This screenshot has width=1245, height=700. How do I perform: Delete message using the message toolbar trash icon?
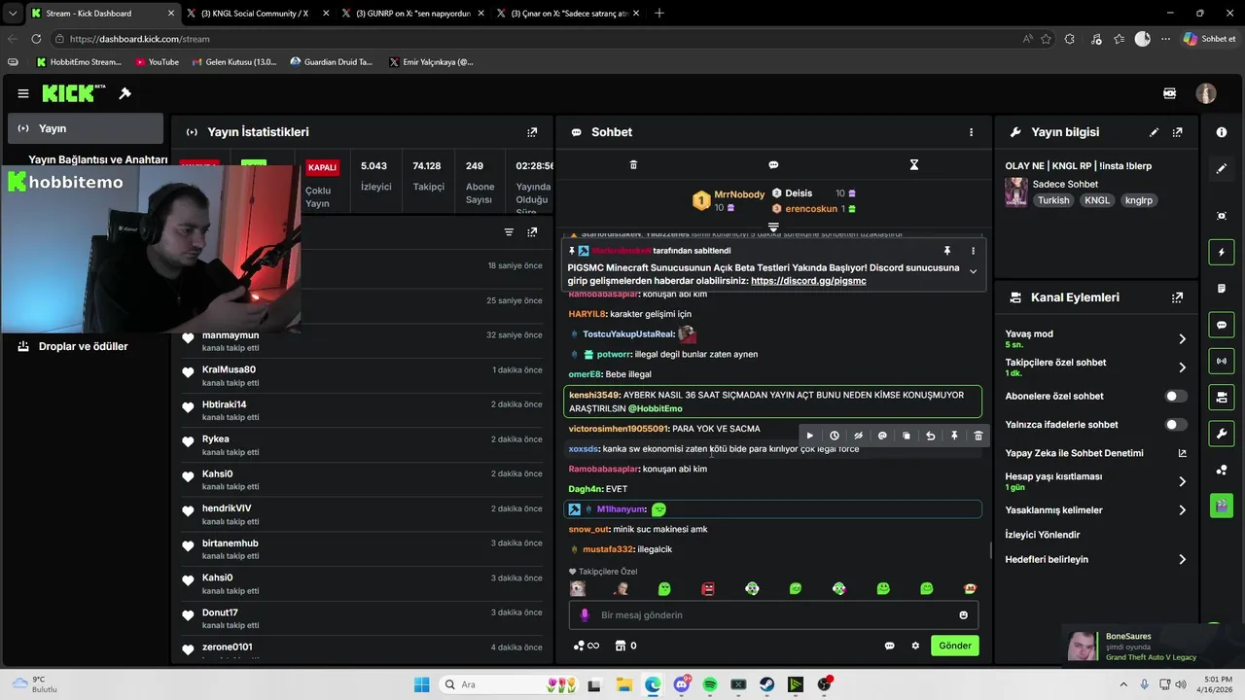pyautogui.click(x=978, y=436)
